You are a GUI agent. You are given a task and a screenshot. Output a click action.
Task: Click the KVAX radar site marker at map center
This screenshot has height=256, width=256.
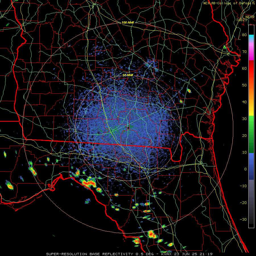click(128, 128)
